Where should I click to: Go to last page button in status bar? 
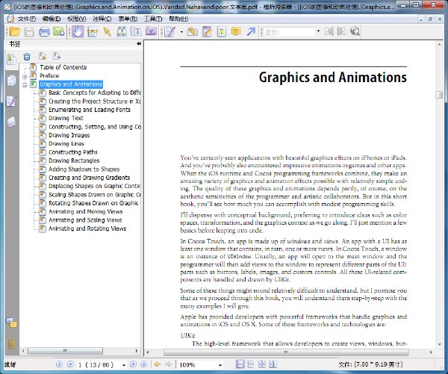(143, 364)
